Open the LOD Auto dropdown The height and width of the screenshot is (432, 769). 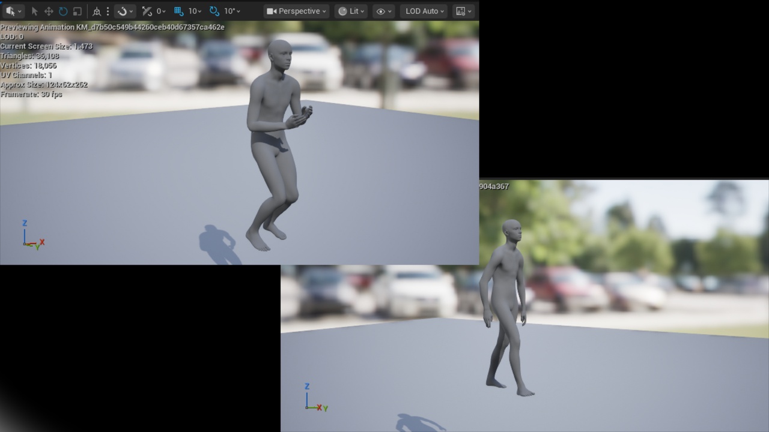[424, 11]
